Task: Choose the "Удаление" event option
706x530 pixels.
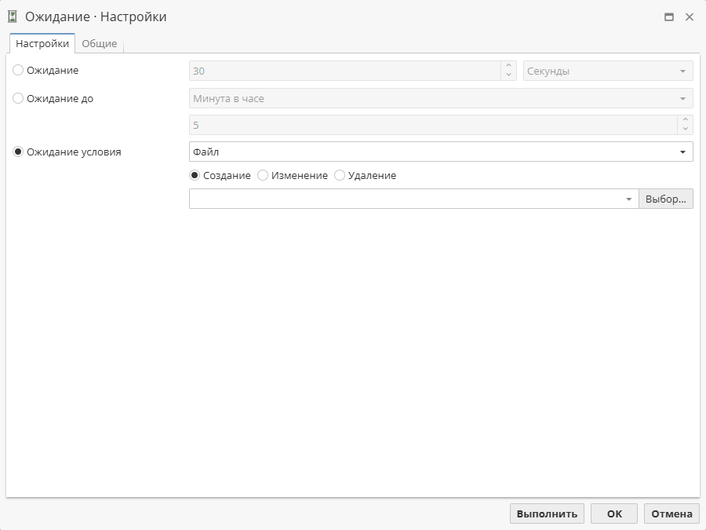Action: click(339, 175)
